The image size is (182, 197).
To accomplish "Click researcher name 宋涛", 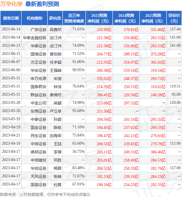I will [x=58, y=79].
